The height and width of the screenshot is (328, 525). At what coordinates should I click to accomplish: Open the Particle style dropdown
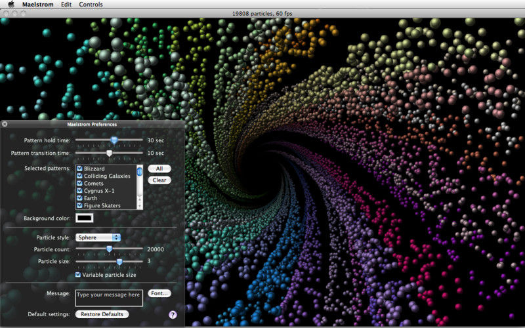pos(98,237)
